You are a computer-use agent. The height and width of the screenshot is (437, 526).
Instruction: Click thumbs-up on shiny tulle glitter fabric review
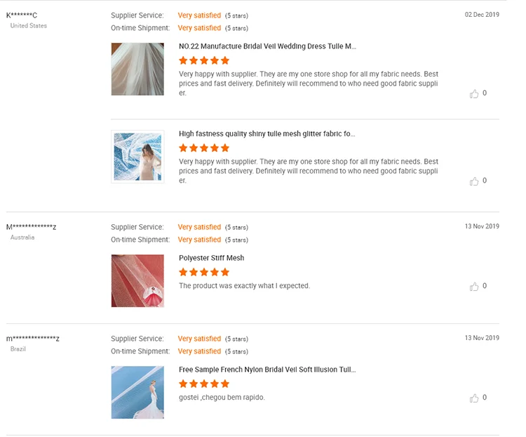[x=474, y=181]
